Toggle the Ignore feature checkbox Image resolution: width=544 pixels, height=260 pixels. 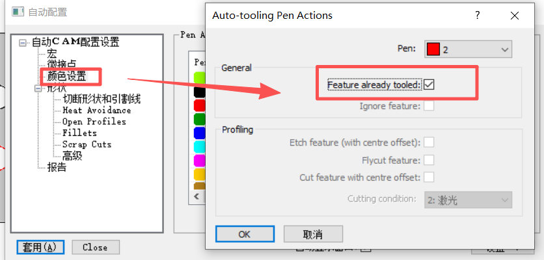point(429,105)
